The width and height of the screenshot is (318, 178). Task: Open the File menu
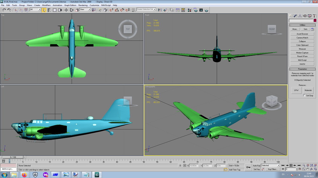point(3,5)
